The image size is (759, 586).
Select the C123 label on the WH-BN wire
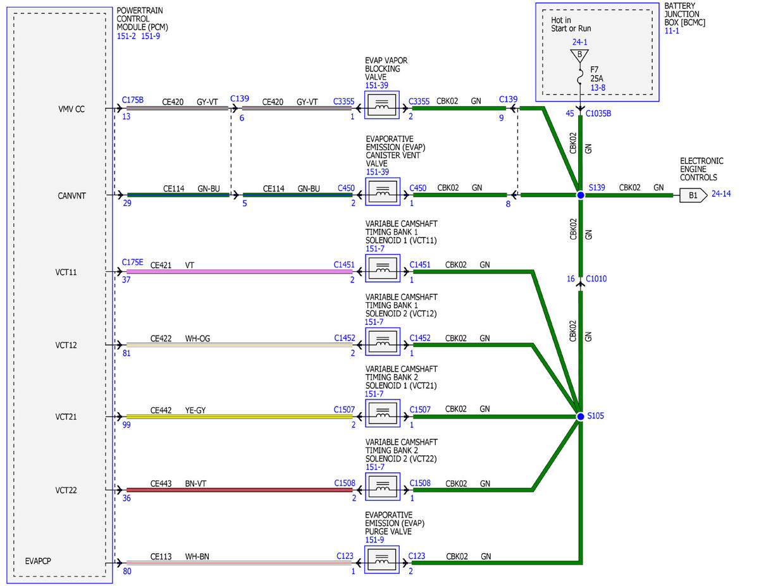pos(345,556)
